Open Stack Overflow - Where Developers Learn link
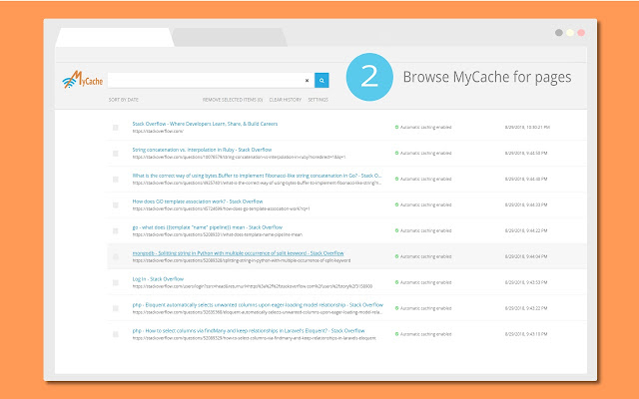This screenshot has height=399, width=639. coord(205,124)
